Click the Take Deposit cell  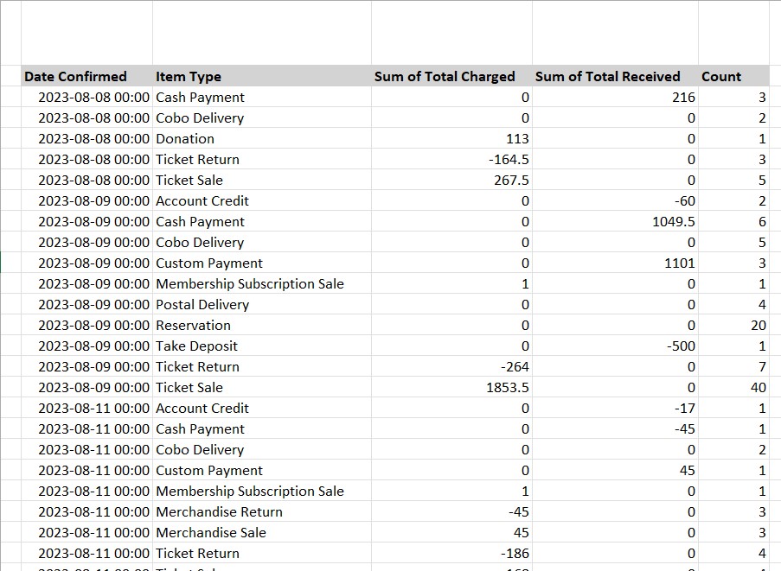coord(261,346)
